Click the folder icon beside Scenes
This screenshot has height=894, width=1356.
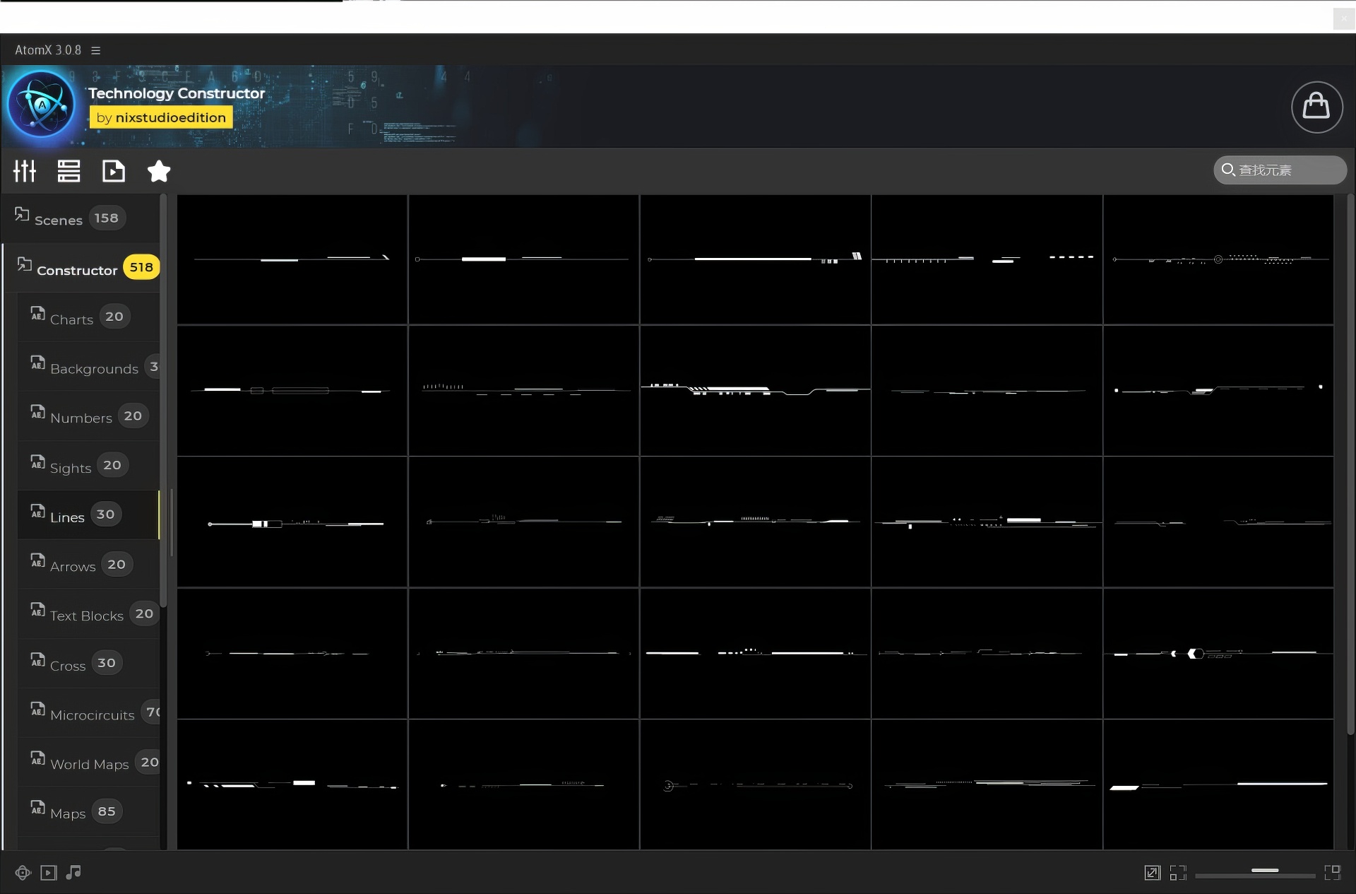pos(22,214)
